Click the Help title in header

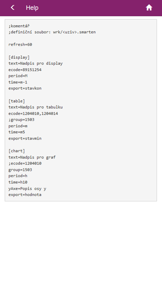(x=32, y=8)
